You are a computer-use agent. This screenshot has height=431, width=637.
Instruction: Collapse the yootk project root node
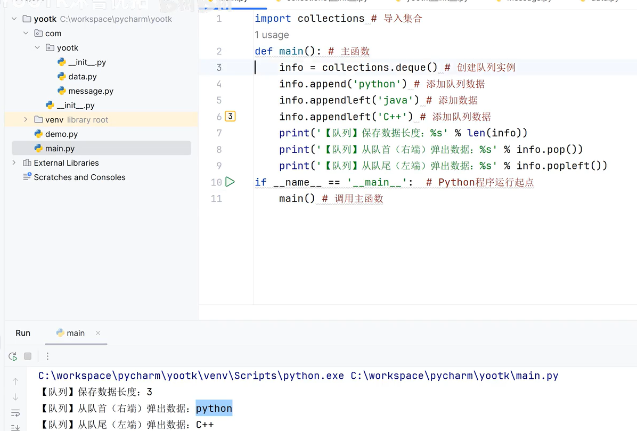pyautogui.click(x=14, y=19)
